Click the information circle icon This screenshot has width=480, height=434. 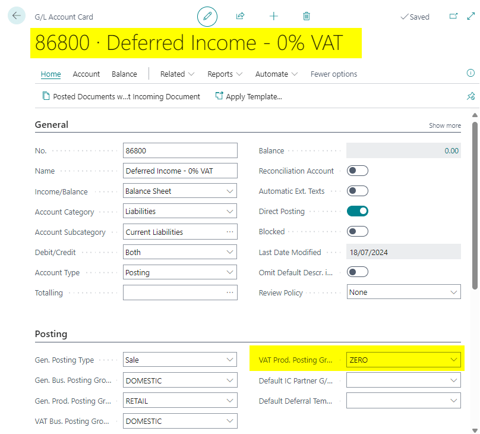pos(470,73)
